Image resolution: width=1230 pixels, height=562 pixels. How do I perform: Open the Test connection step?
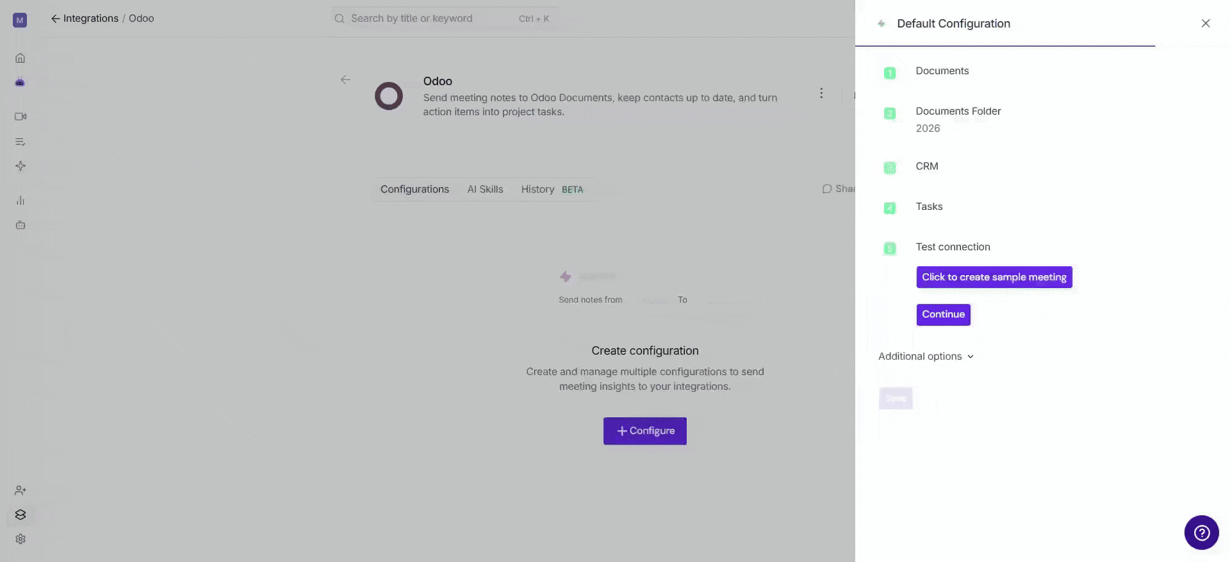953,247
